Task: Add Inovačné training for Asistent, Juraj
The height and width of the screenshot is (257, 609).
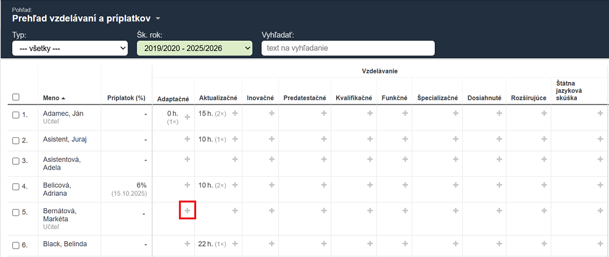Action: pos(272,139)
